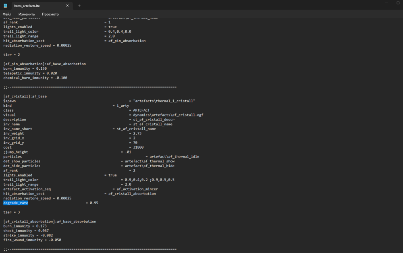Click the 'tier = 3' line
The width and height of the screenshot is (403, 253).
[12, 212]
